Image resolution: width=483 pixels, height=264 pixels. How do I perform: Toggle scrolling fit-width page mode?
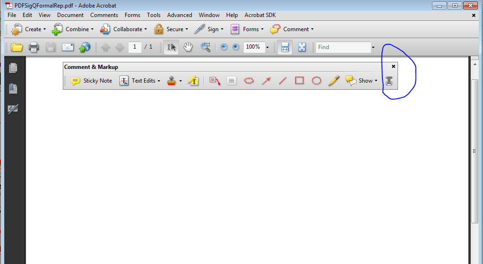coord(285,47)
